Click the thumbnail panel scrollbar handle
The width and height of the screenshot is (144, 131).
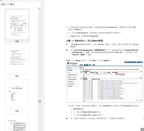pos(39,101)
